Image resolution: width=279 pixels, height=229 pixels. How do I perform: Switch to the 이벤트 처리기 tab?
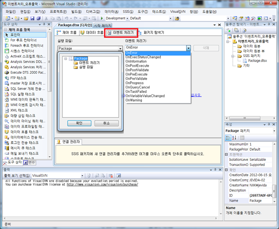click(x=121, y=32)
